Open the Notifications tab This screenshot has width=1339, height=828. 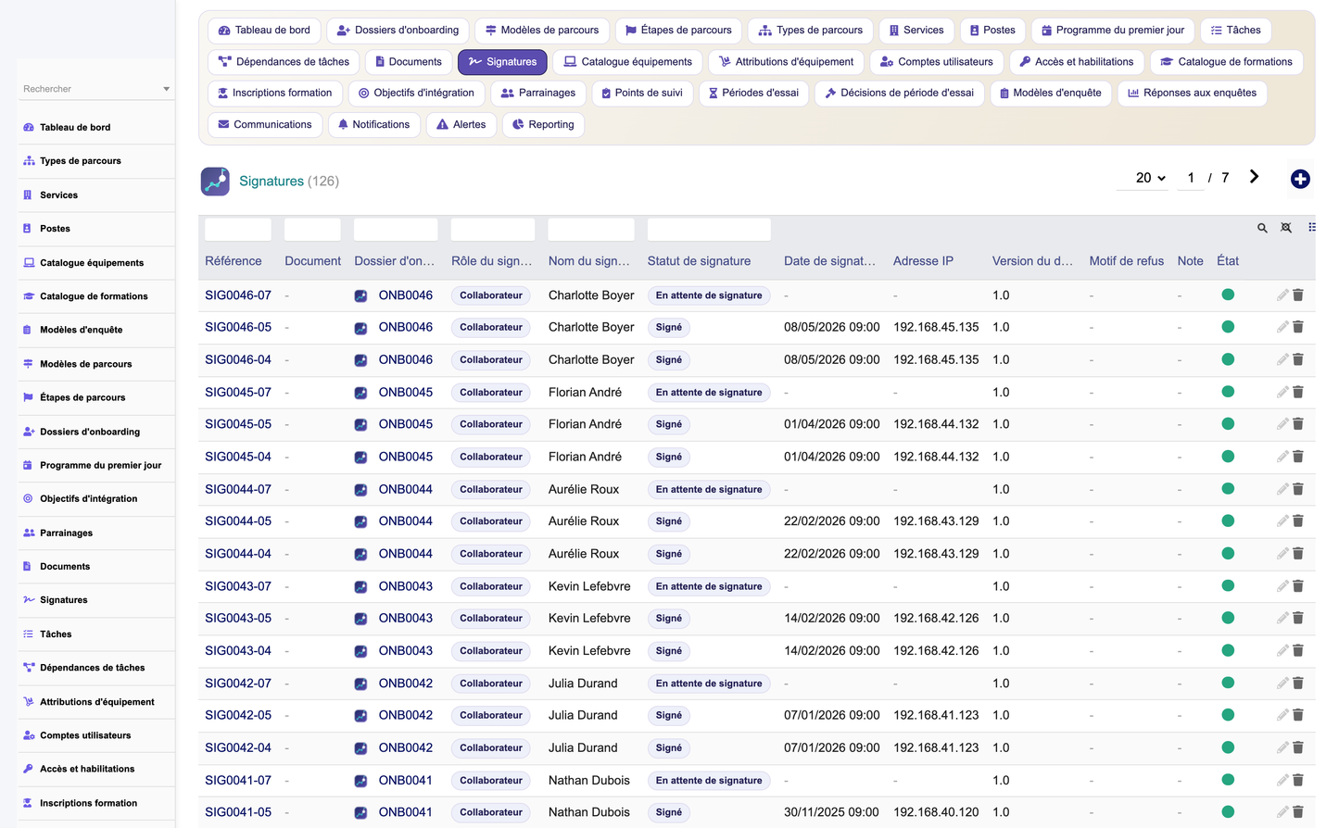374,124
